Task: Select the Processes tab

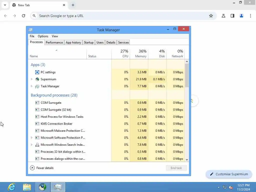Action: click(x=36, y=42)
